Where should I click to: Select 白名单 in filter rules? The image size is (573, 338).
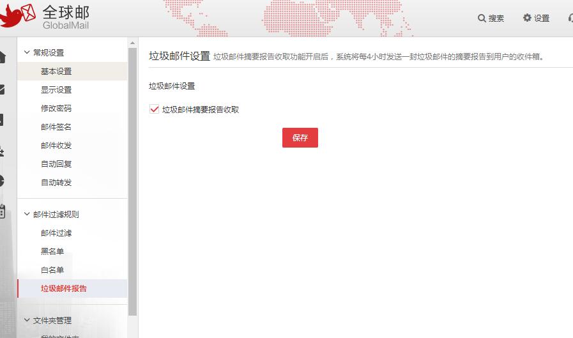[52, 270]
